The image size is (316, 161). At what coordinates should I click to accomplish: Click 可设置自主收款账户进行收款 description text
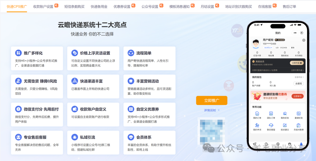coord(90,117)
